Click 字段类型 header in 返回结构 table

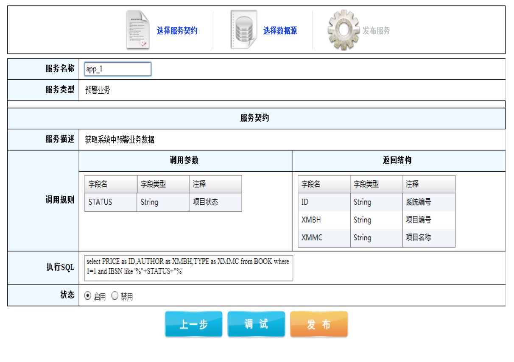tap(377, 184)
